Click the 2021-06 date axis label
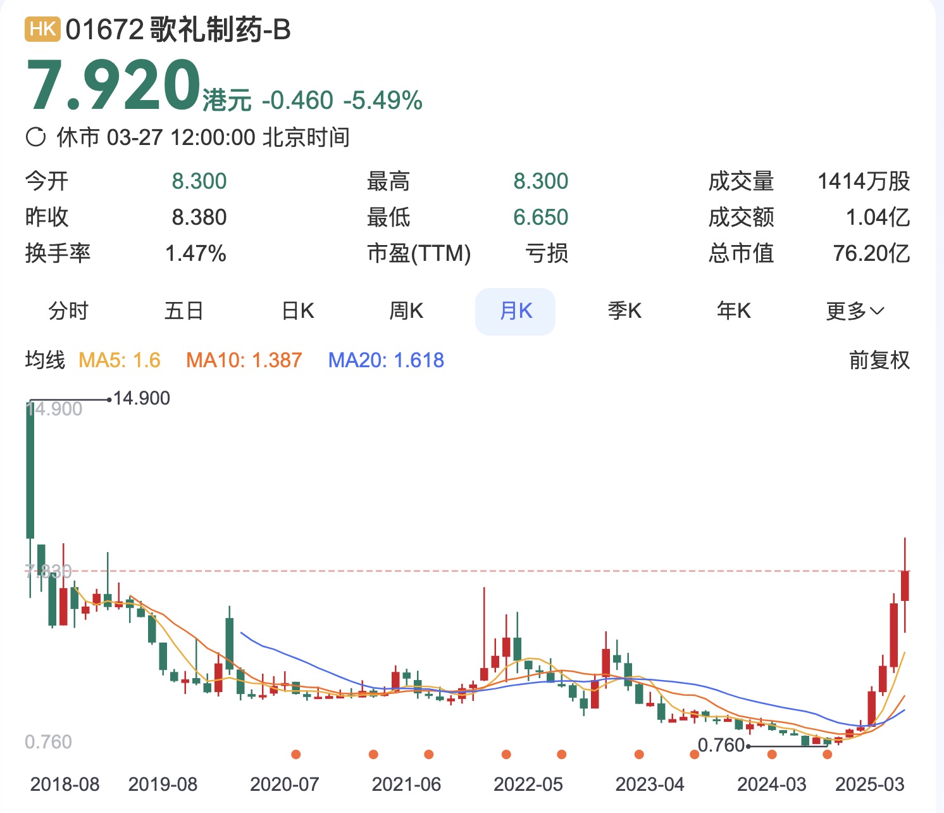 point(406,785)
